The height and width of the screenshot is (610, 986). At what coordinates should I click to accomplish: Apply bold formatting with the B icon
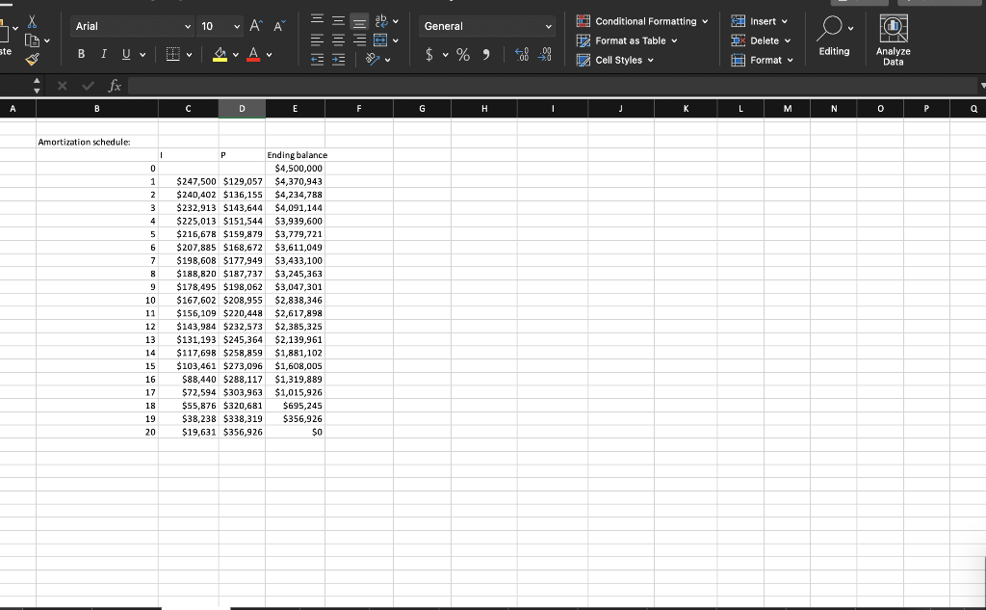coord(81,54)
